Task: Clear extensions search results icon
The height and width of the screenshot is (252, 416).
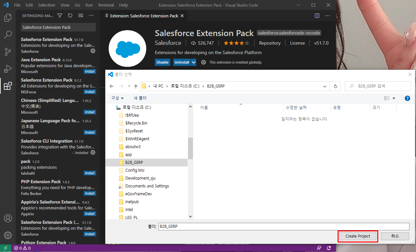Action: click(x=81, y=15)
